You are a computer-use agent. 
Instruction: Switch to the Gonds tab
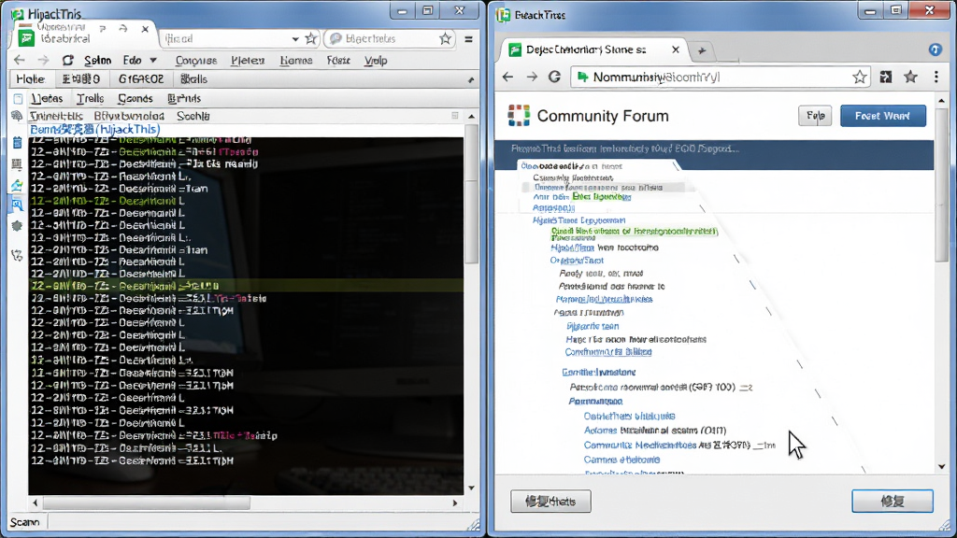pyautogui.click(x=135, y=98)
